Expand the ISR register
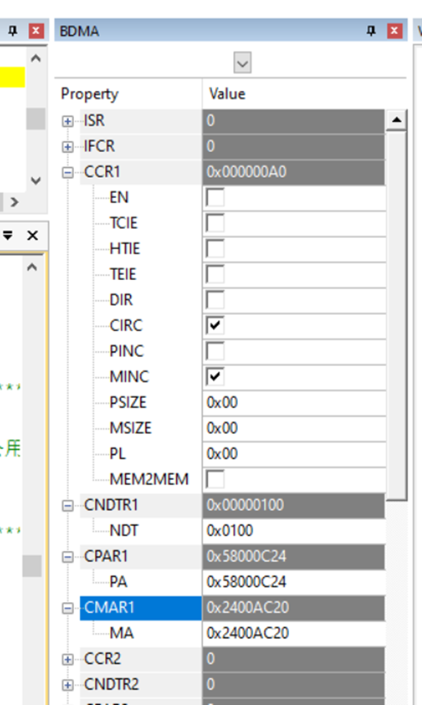The image size is (422, 705). [x=68, y=121]
